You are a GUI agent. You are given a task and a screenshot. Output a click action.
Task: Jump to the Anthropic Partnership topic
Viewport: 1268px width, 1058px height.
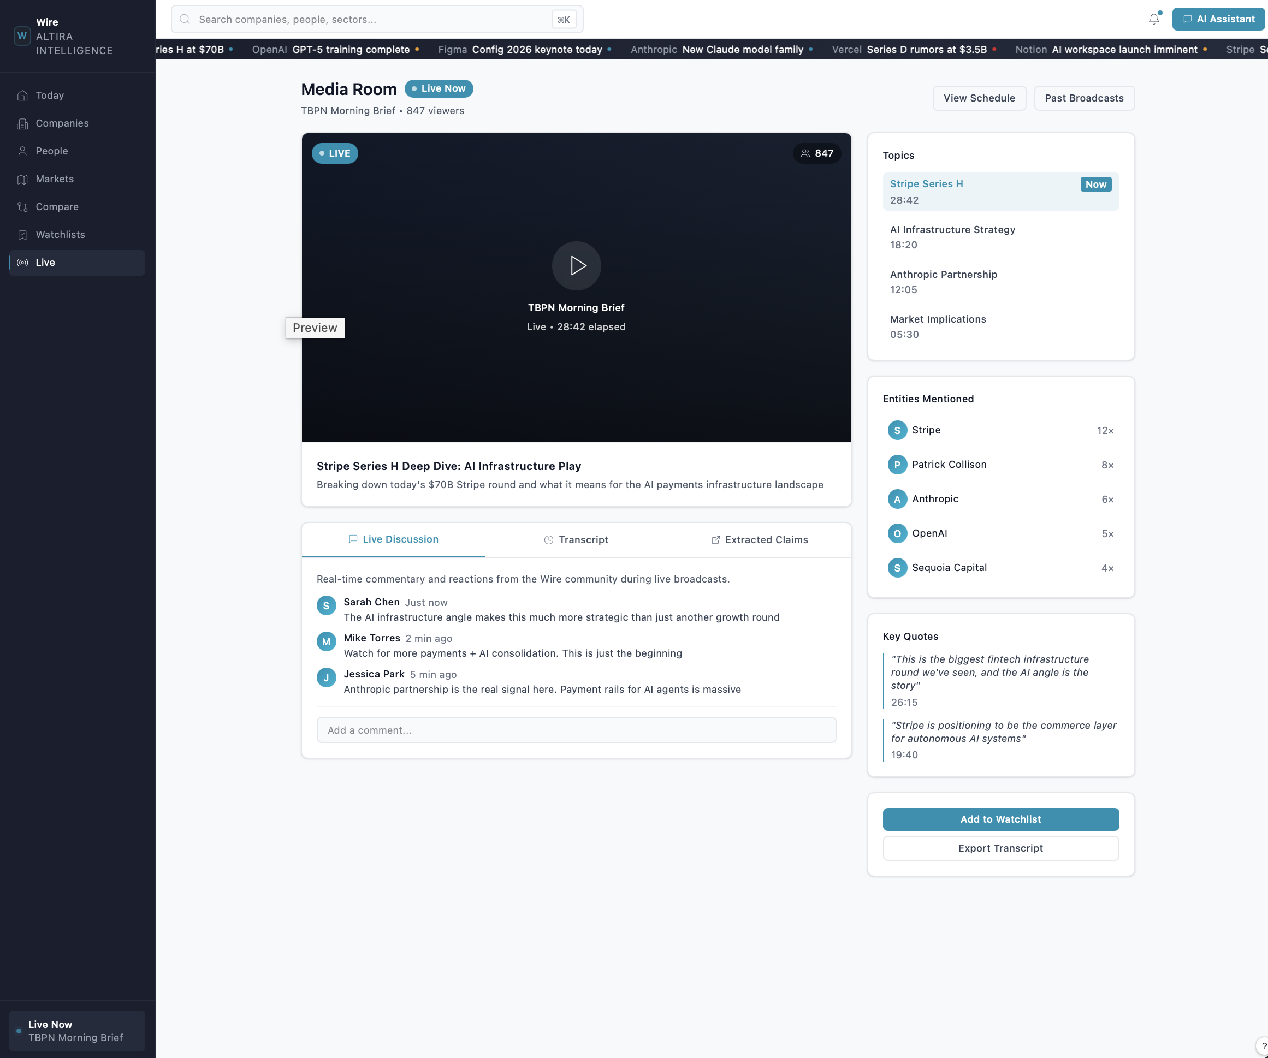943,281
